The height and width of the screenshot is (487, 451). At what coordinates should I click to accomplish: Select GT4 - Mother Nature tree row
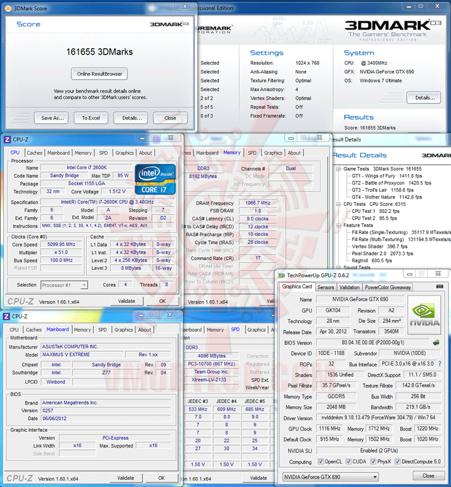click(x=386, y=197)
